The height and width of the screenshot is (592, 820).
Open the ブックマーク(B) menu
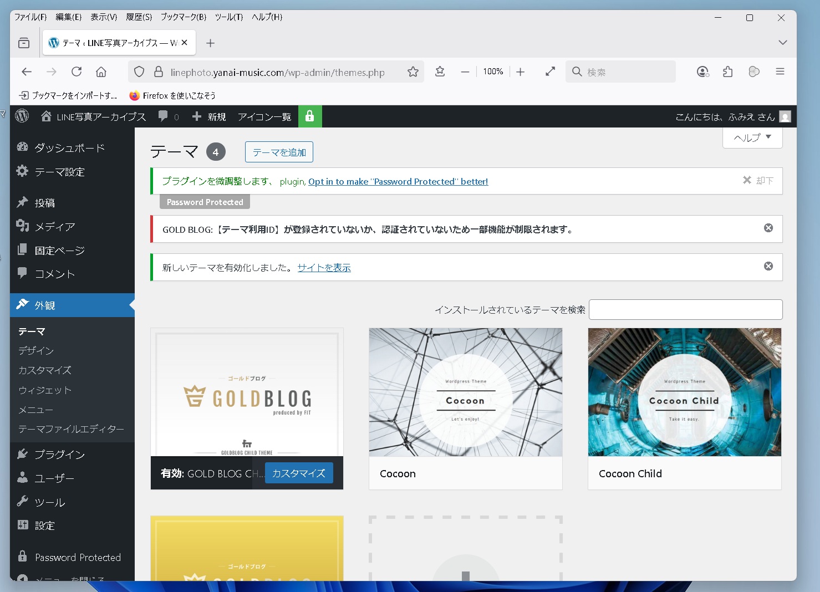point(184,17)
